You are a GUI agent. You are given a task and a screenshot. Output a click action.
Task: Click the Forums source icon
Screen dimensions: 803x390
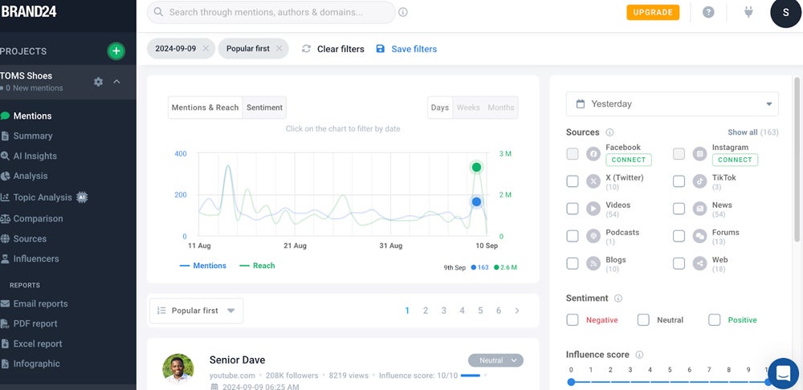[699, 236]
